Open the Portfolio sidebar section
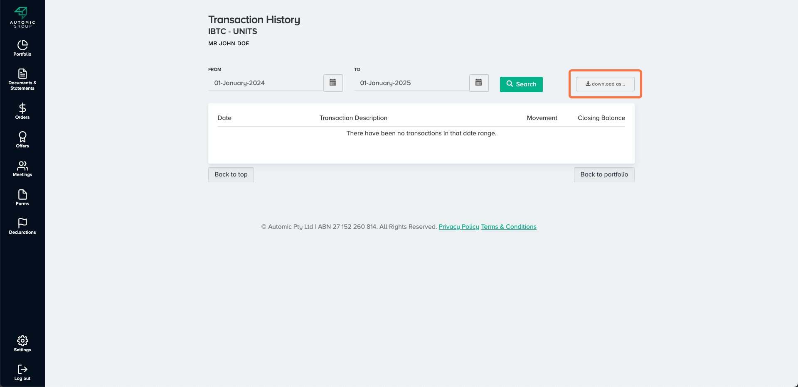Image resolution: width=798 pixels, height=387 pixels. click(22, 48)
